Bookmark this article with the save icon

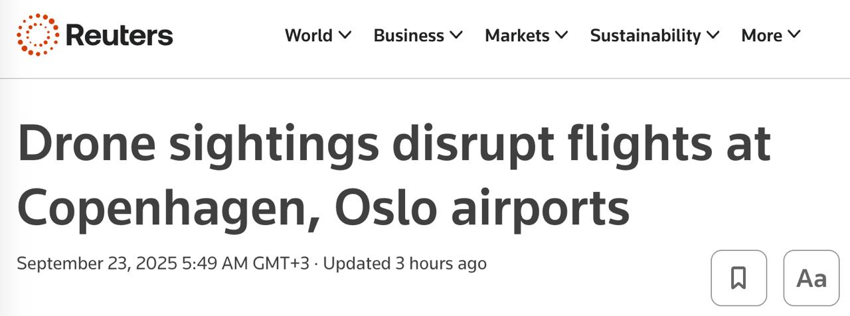tap(738, 277)
